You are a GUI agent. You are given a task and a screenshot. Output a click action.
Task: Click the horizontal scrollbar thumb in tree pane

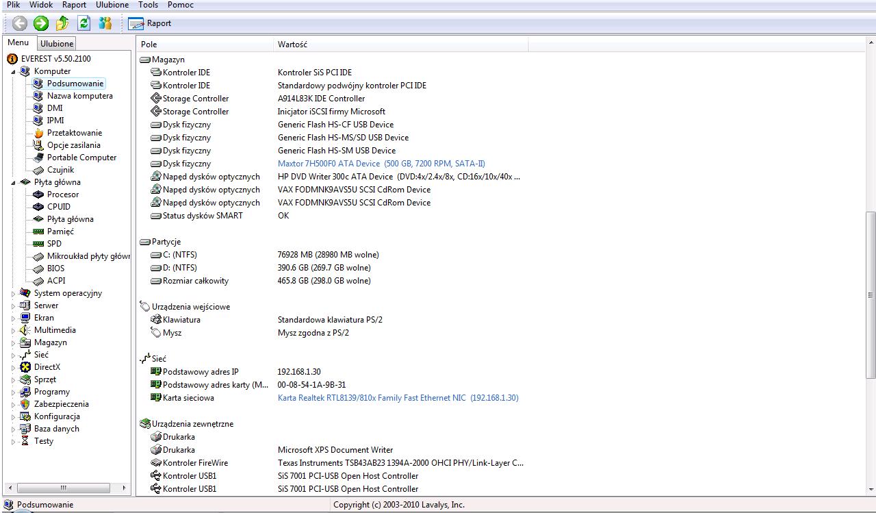[63, 488]
